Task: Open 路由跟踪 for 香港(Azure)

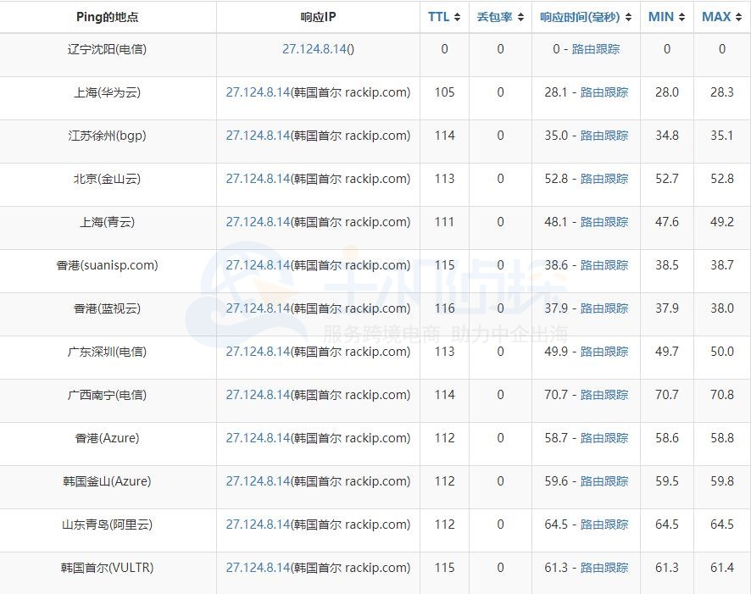Action: pyautogui.click(x=604, y=438)
